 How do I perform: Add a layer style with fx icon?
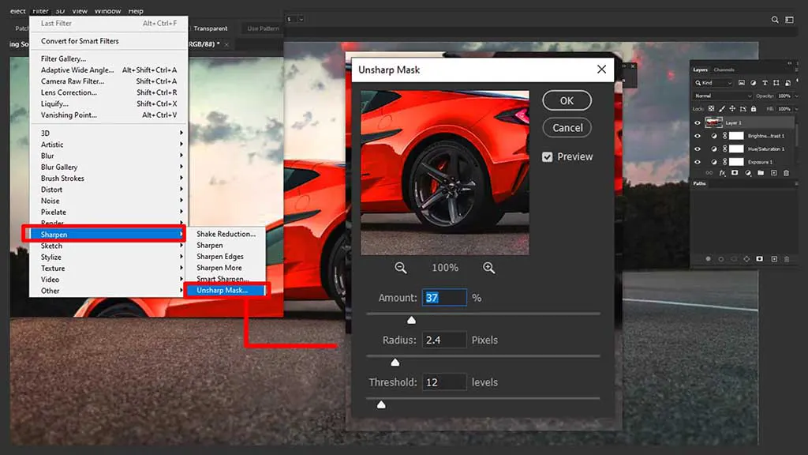pos(723,173)
